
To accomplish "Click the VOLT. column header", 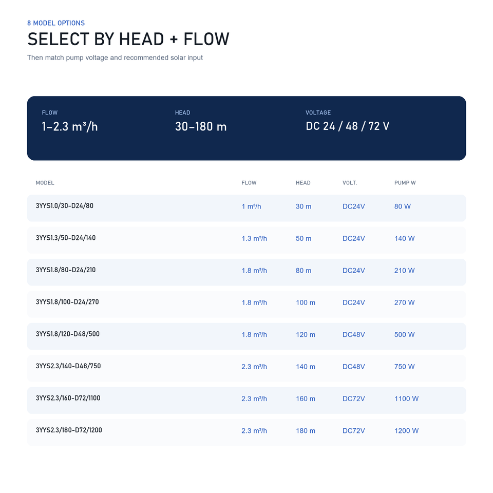I will click(x=350, y=183).
